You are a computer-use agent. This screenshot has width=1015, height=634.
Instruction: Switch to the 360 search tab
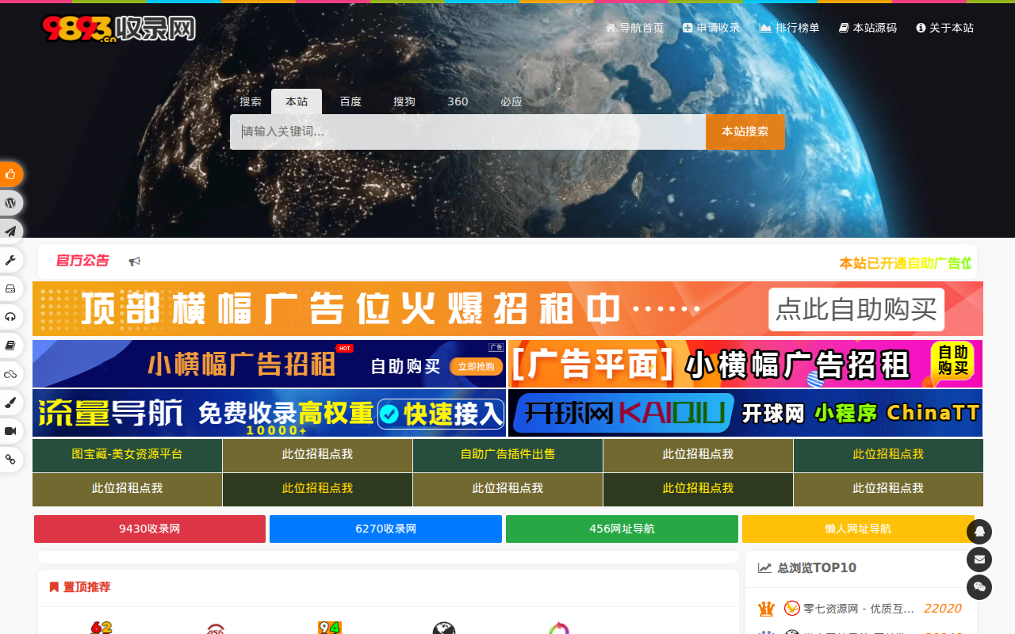(x=458, y=101)
